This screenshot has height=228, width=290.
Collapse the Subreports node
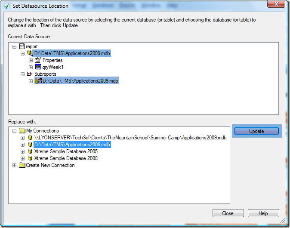[23, 74]
